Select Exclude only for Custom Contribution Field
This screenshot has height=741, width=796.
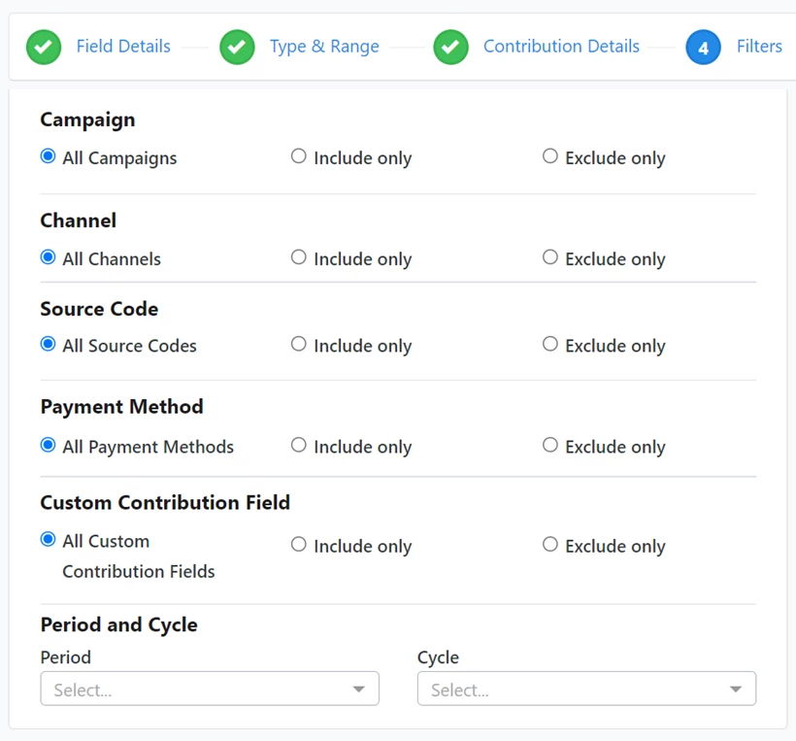click(550, 544)
